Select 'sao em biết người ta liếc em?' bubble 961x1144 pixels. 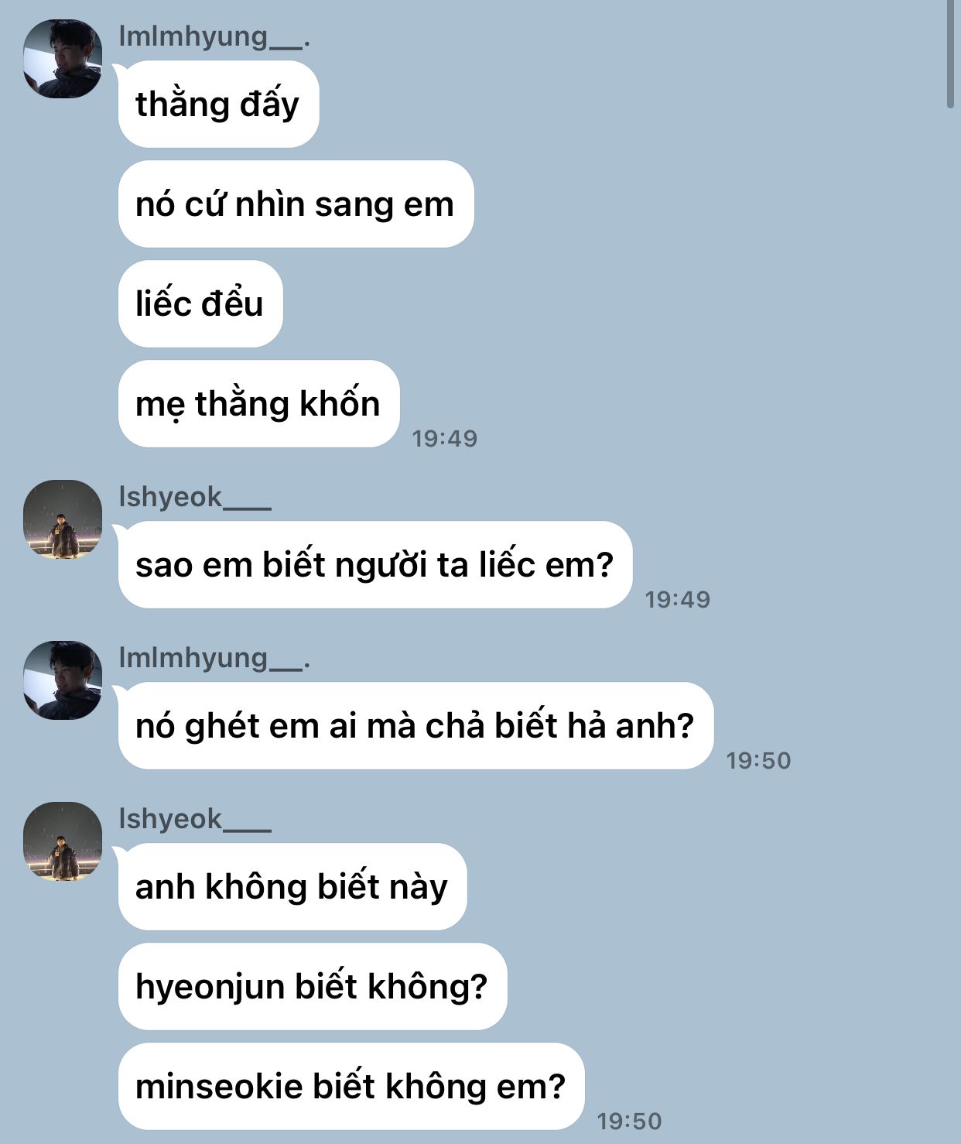pos(375,564)
